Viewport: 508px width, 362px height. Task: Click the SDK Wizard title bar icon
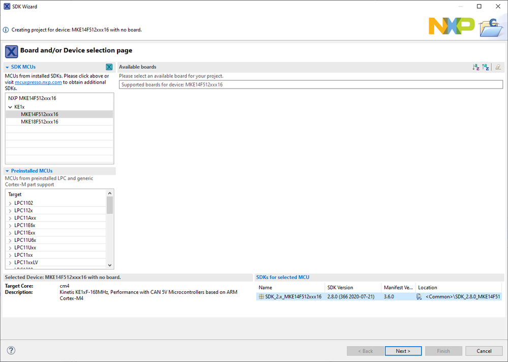tap(7, 6)
